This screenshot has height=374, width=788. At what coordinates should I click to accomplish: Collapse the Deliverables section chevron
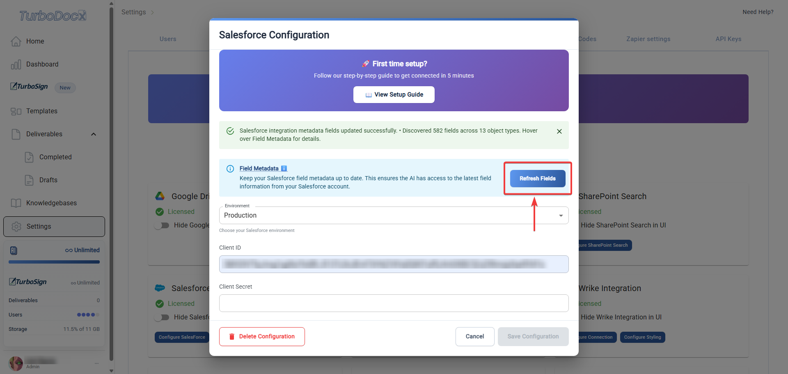[x=94, y=134]
